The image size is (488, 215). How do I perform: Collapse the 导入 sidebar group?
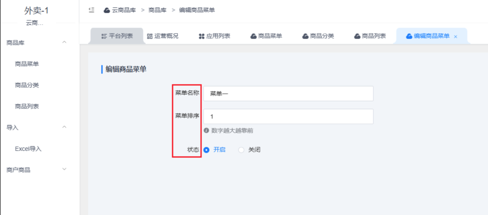tap(64, 127)
